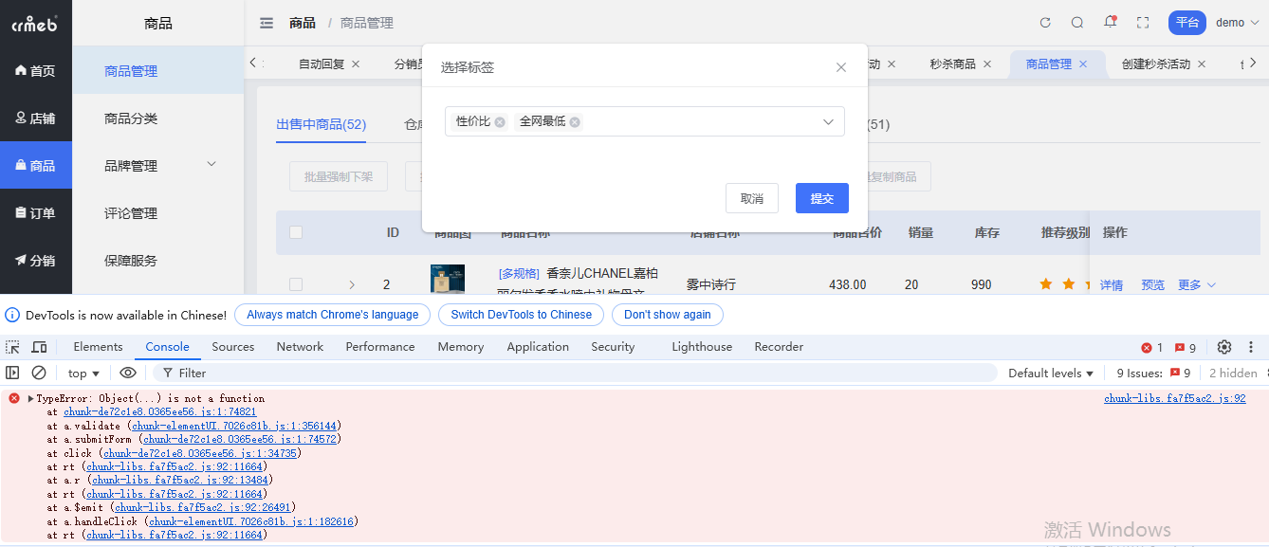
Task: Click the Switch DevTools to Chinese button
Action: (x=521, y=314)
